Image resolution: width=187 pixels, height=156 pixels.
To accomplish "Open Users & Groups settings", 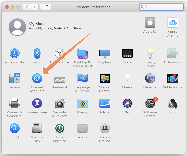I will coord(105,129).
